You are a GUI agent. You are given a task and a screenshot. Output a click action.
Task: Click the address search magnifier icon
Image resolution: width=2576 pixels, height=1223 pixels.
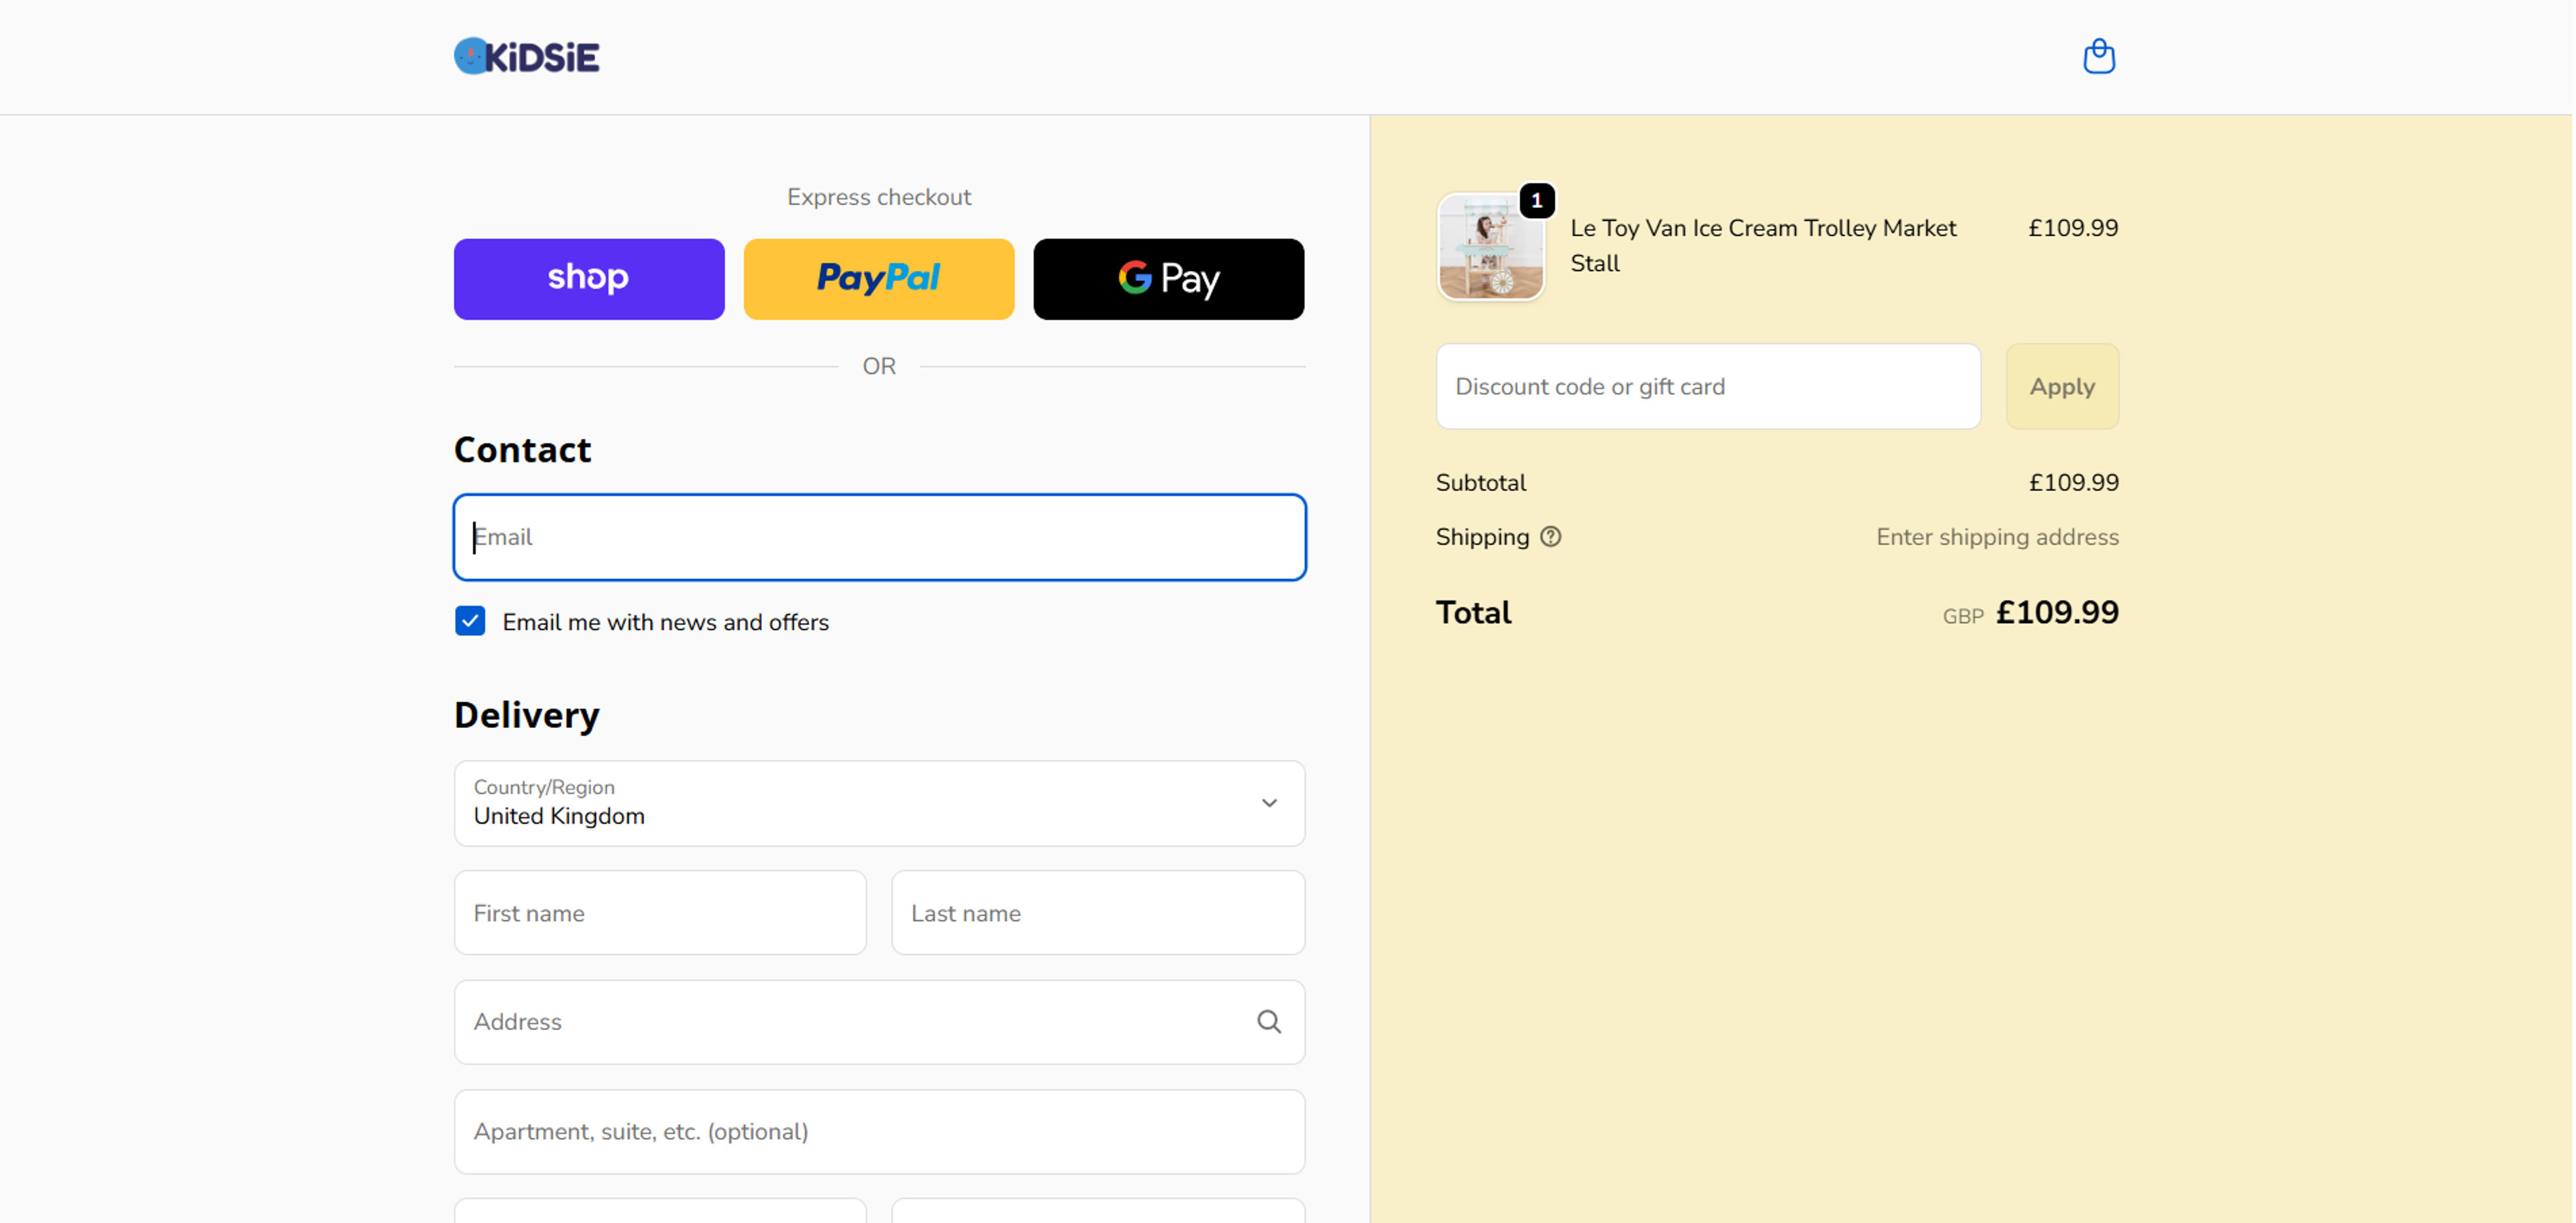(1269, 1022)
